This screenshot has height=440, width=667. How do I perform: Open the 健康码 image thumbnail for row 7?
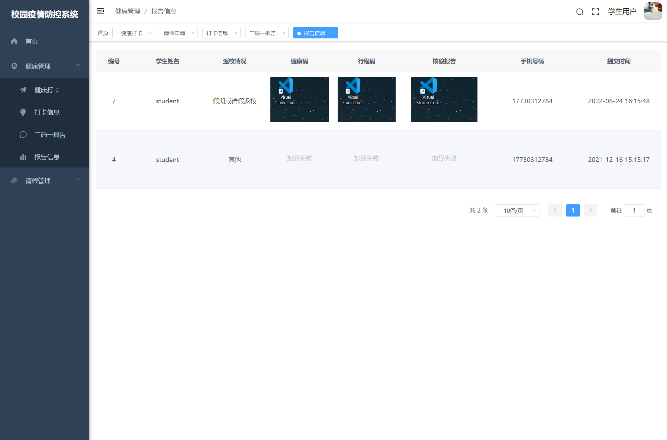point(299,99)
